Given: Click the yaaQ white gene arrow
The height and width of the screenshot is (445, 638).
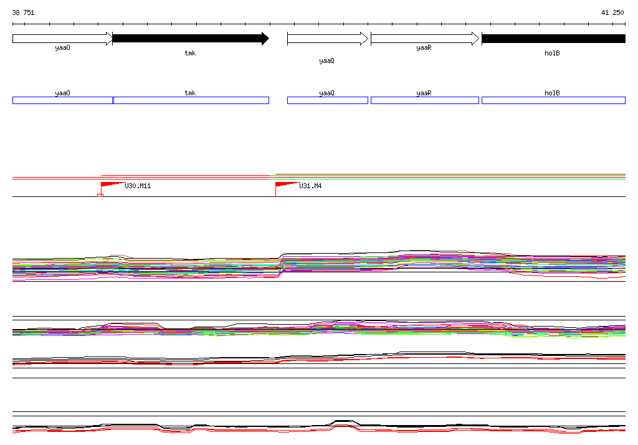Looking at the screenshot, I should 328,39.
